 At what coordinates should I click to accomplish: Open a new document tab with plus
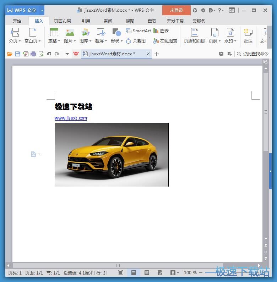[157, 54]
